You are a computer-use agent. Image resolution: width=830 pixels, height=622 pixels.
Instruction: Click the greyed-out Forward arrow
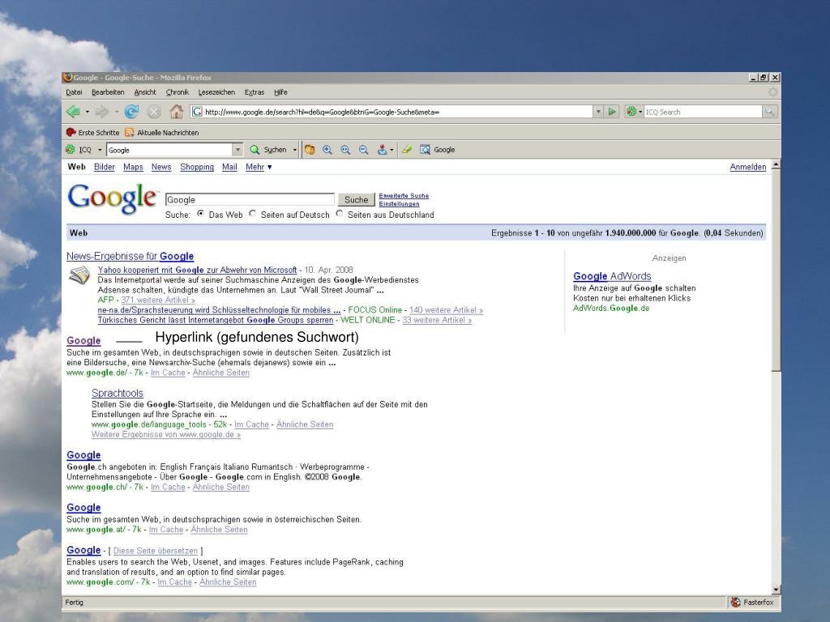tap(102, 112)
